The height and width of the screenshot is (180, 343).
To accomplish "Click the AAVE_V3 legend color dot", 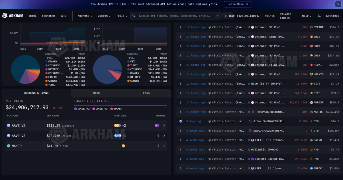I will click(x=93, y=109).
